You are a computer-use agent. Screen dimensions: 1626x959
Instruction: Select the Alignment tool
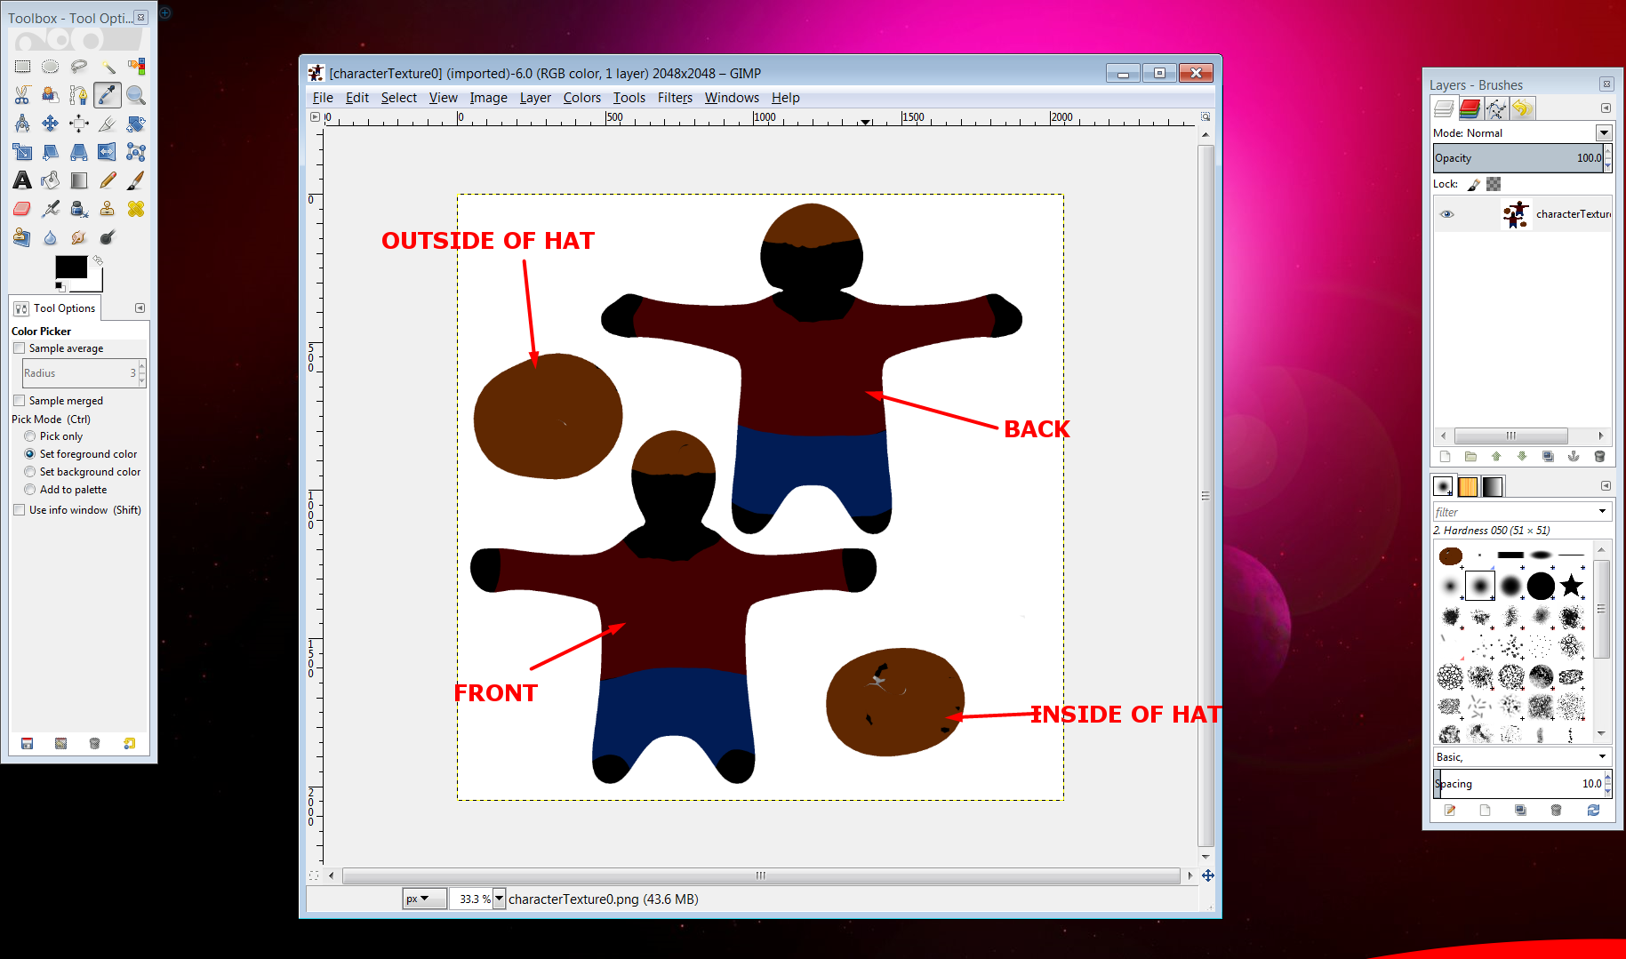(x=79, y=124)
